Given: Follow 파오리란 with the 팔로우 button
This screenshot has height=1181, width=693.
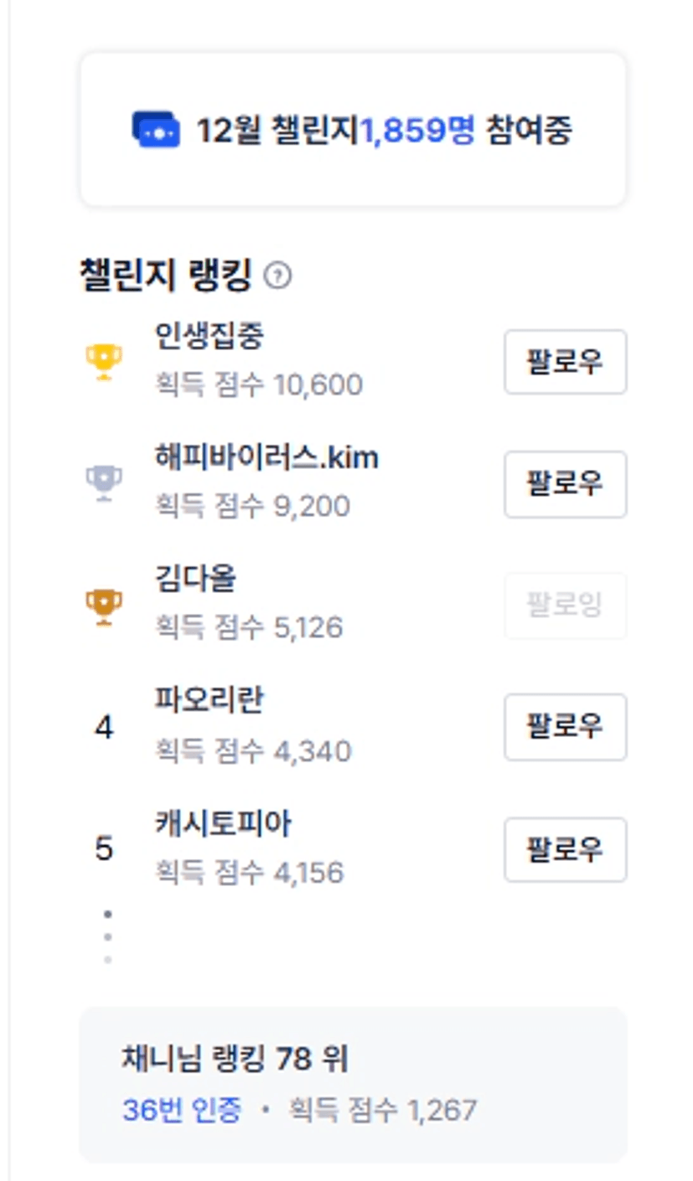Looking at the screenshot, I should click(565, 726).
